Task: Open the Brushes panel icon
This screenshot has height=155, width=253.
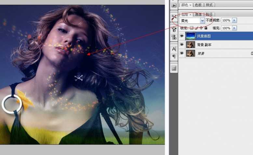Action: (x=174, y=29)
